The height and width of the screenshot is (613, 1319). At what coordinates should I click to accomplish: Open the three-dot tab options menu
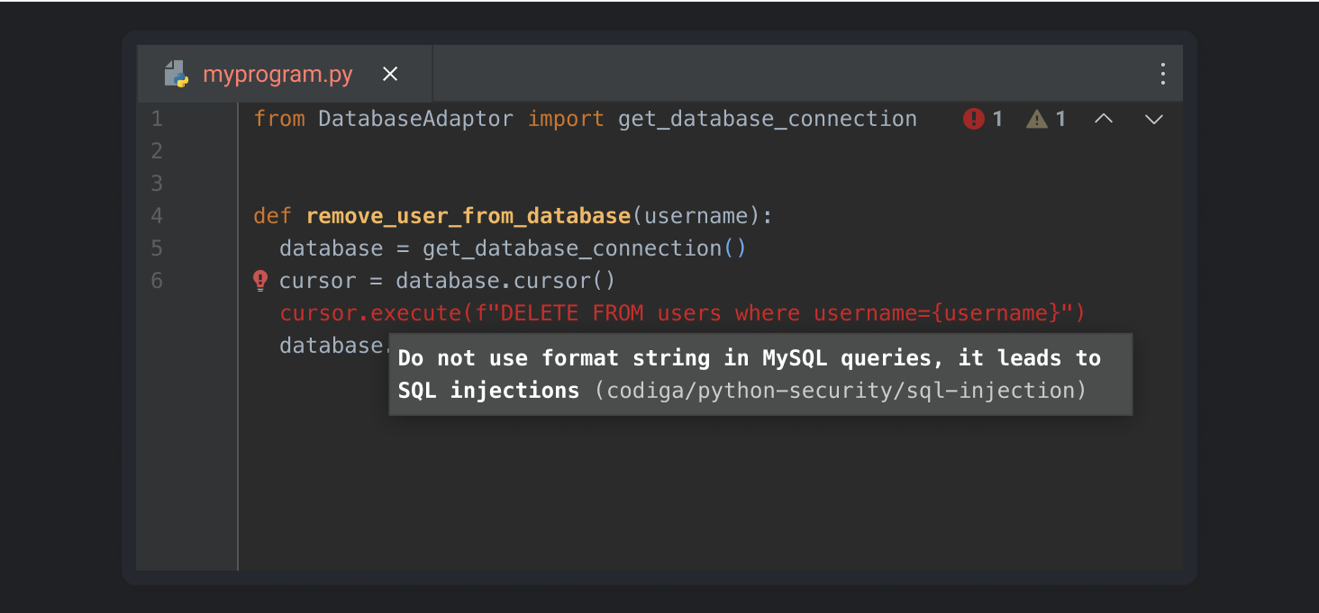1162,74
